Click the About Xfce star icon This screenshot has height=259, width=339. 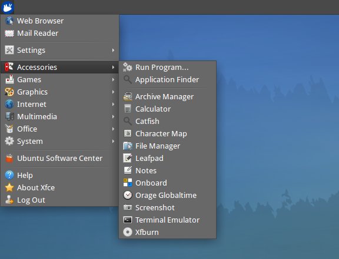[x=9, y=187]
